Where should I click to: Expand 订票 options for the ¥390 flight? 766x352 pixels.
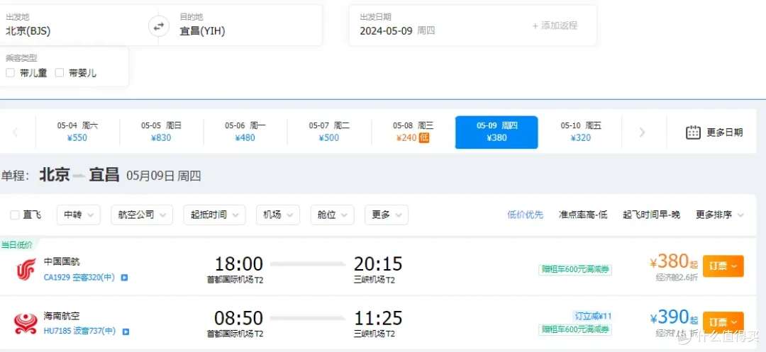coord(723,322)
